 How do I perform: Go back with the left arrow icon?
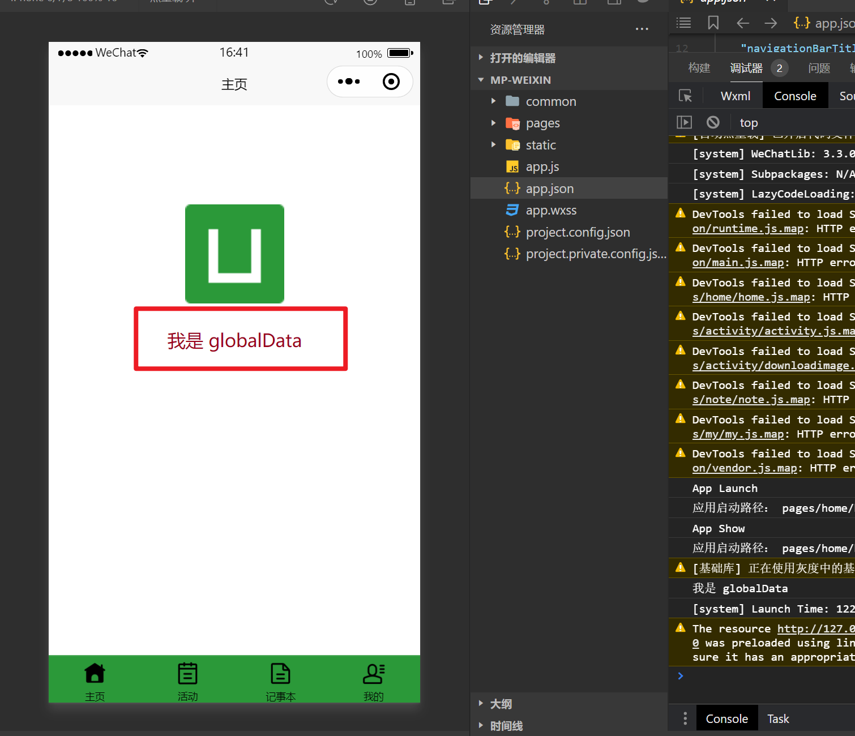[x=743, y=23]
